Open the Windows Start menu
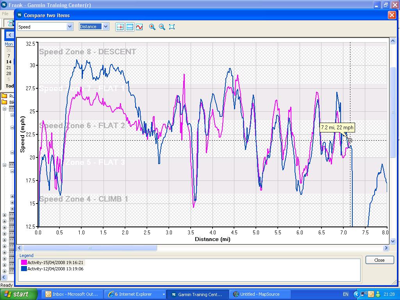This screenshot has height=300, width=400. coord(19,294)
